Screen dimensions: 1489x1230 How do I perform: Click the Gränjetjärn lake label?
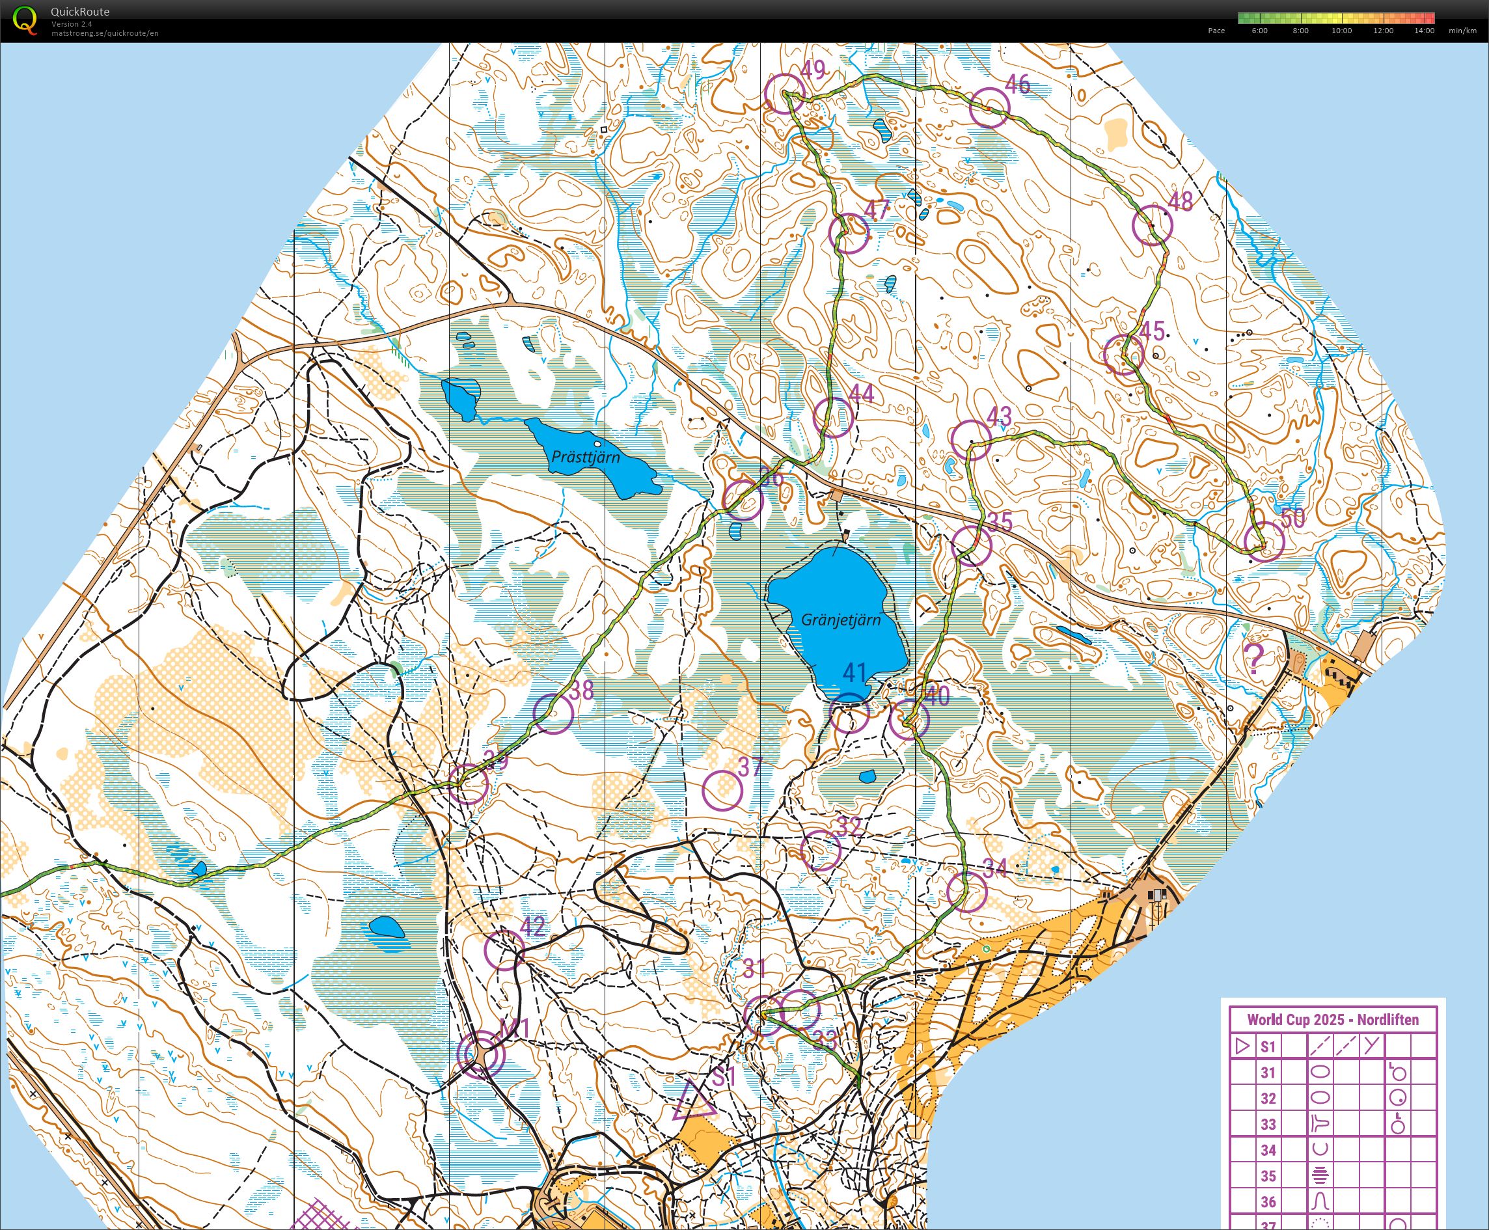pos(841,620)
